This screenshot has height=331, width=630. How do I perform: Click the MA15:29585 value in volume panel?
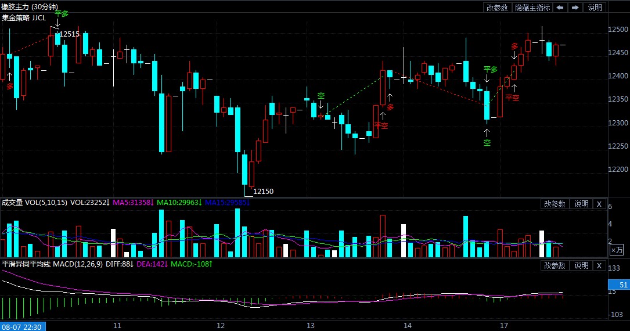point(228,203)
